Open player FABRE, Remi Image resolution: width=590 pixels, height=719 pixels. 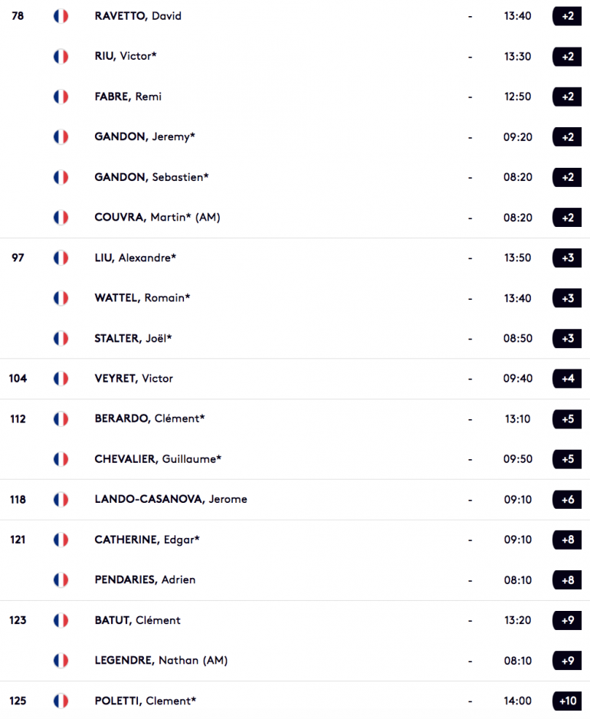[x=128, y=97]
